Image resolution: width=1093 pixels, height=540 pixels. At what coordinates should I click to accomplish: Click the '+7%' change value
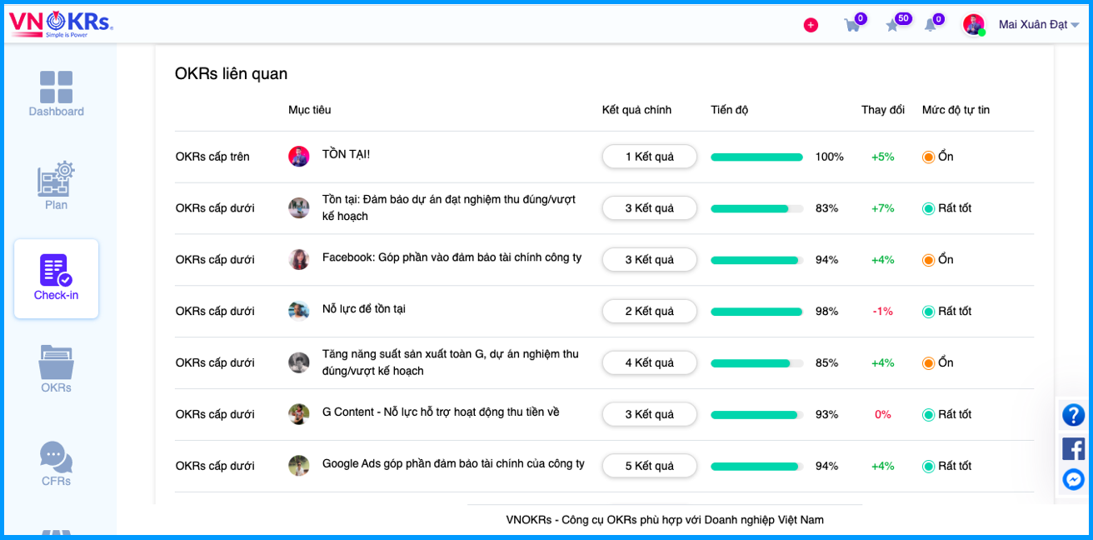pos(883,208)
